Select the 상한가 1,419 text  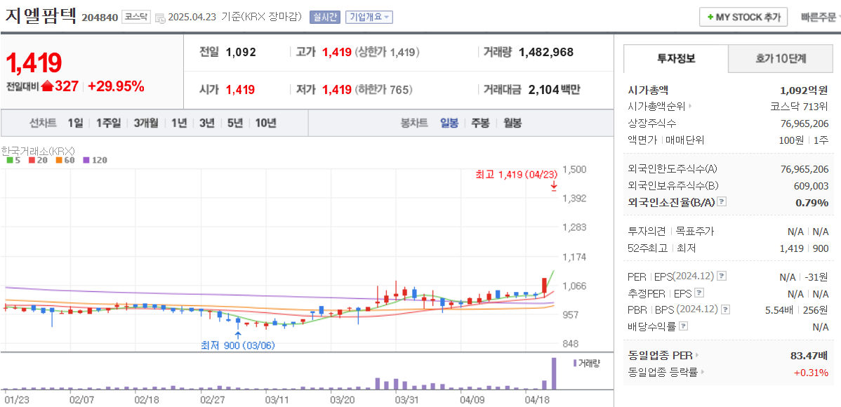[x=388, y=53]
